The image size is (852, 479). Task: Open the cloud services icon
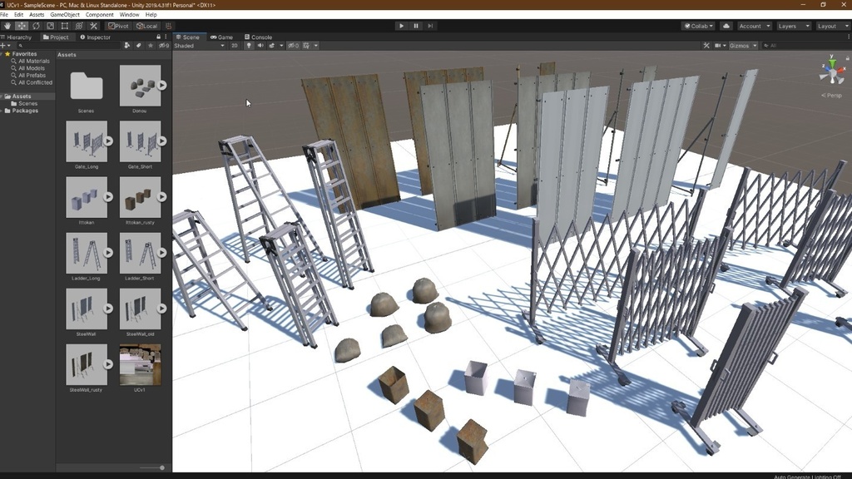[x=726, y=26]
